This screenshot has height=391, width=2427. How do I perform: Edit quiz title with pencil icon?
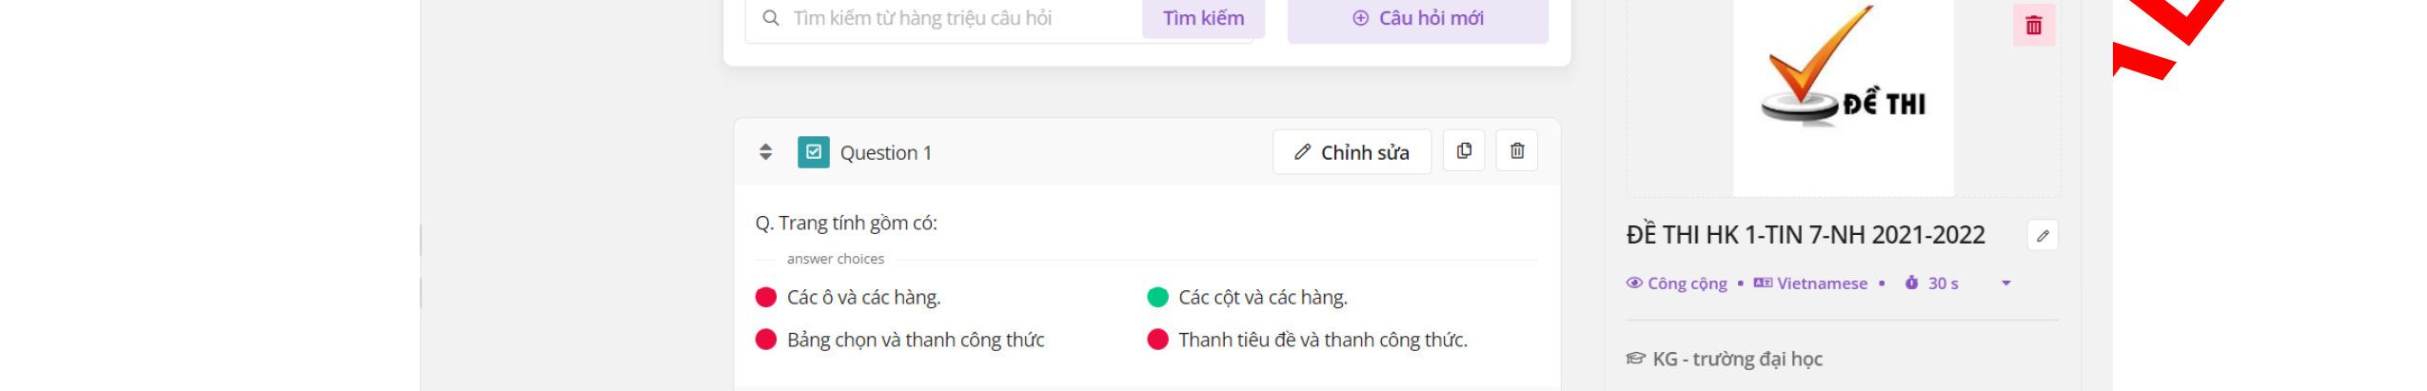(x=2042, y=236)
